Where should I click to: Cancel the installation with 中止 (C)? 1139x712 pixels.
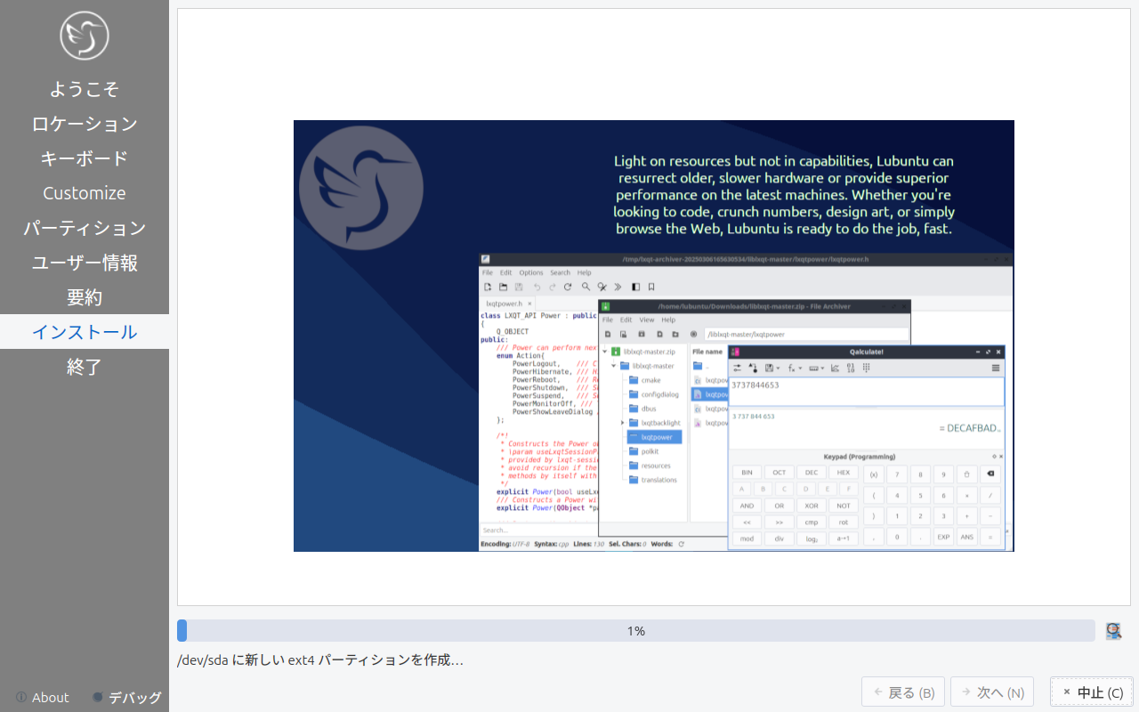1092,692
